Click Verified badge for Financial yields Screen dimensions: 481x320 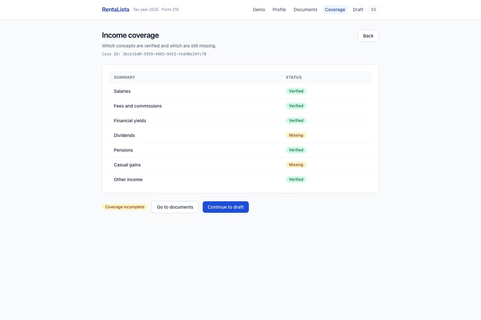296,120
